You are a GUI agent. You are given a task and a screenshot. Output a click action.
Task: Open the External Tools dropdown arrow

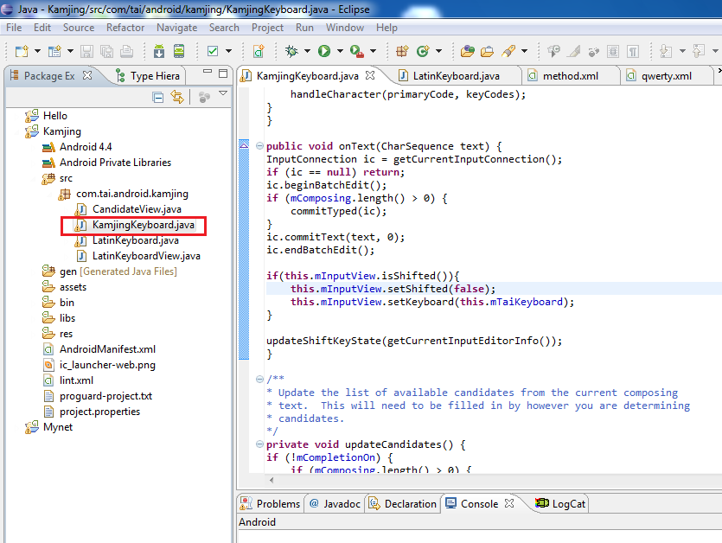coord(373,51)
